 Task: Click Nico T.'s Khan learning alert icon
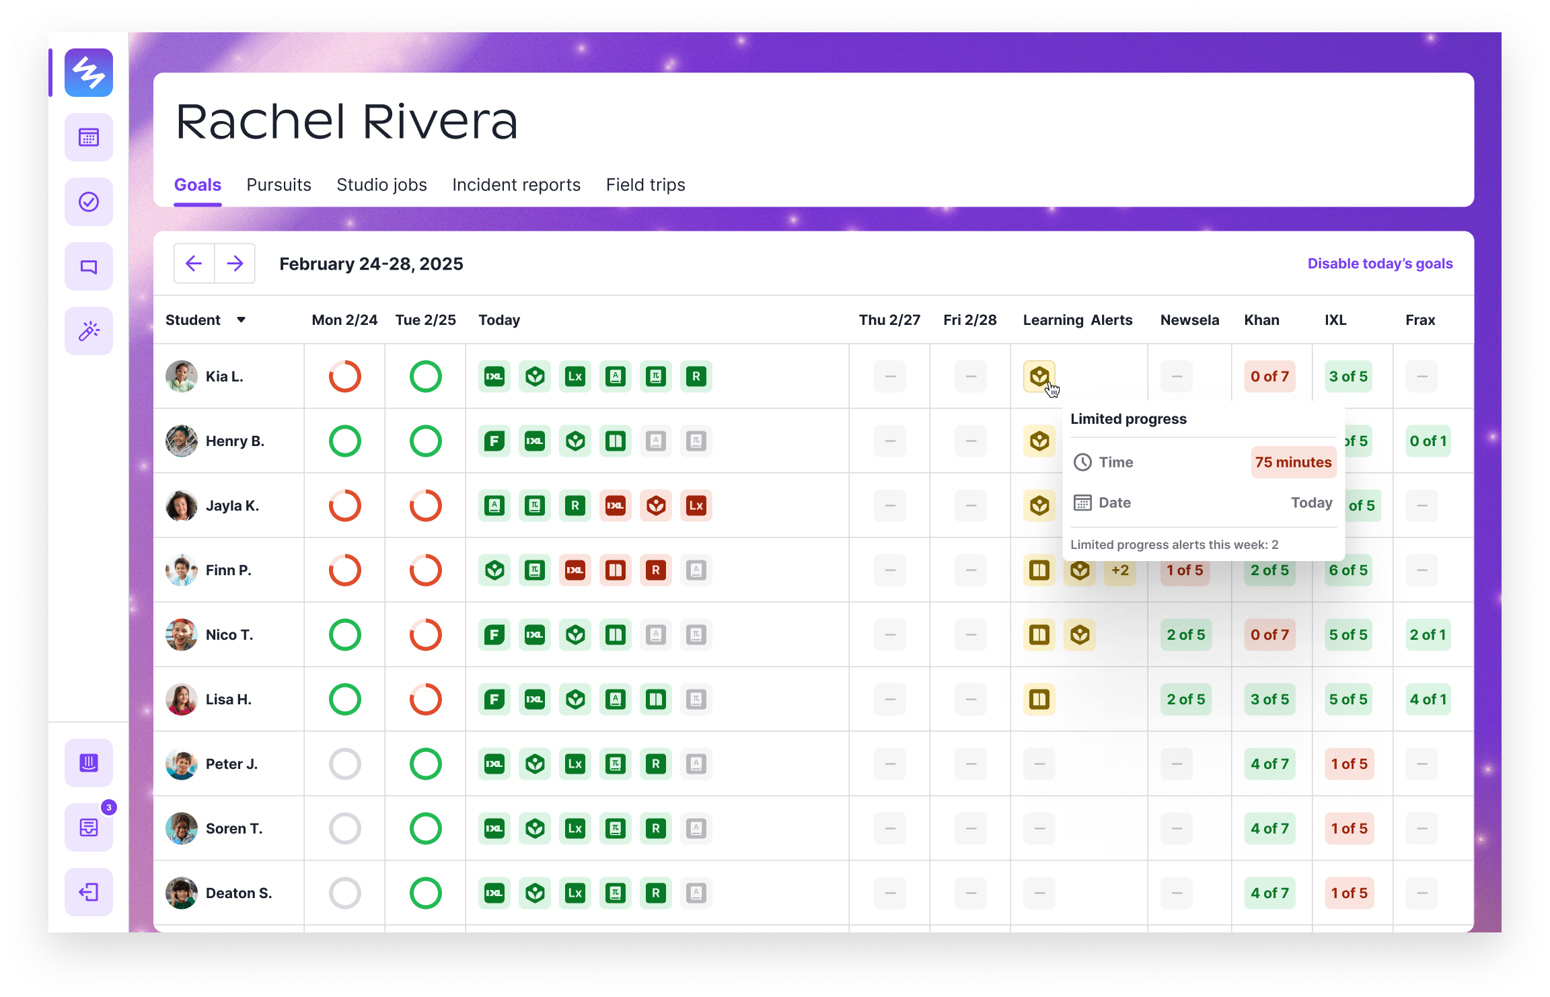click(x=1080, y=635)
